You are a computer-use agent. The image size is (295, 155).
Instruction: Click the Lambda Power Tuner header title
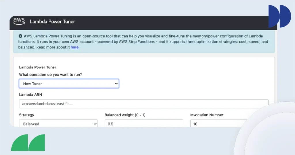52,22
